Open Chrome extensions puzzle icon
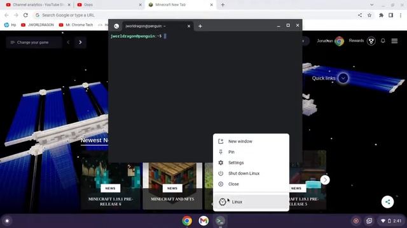 [x=381, y=15]
